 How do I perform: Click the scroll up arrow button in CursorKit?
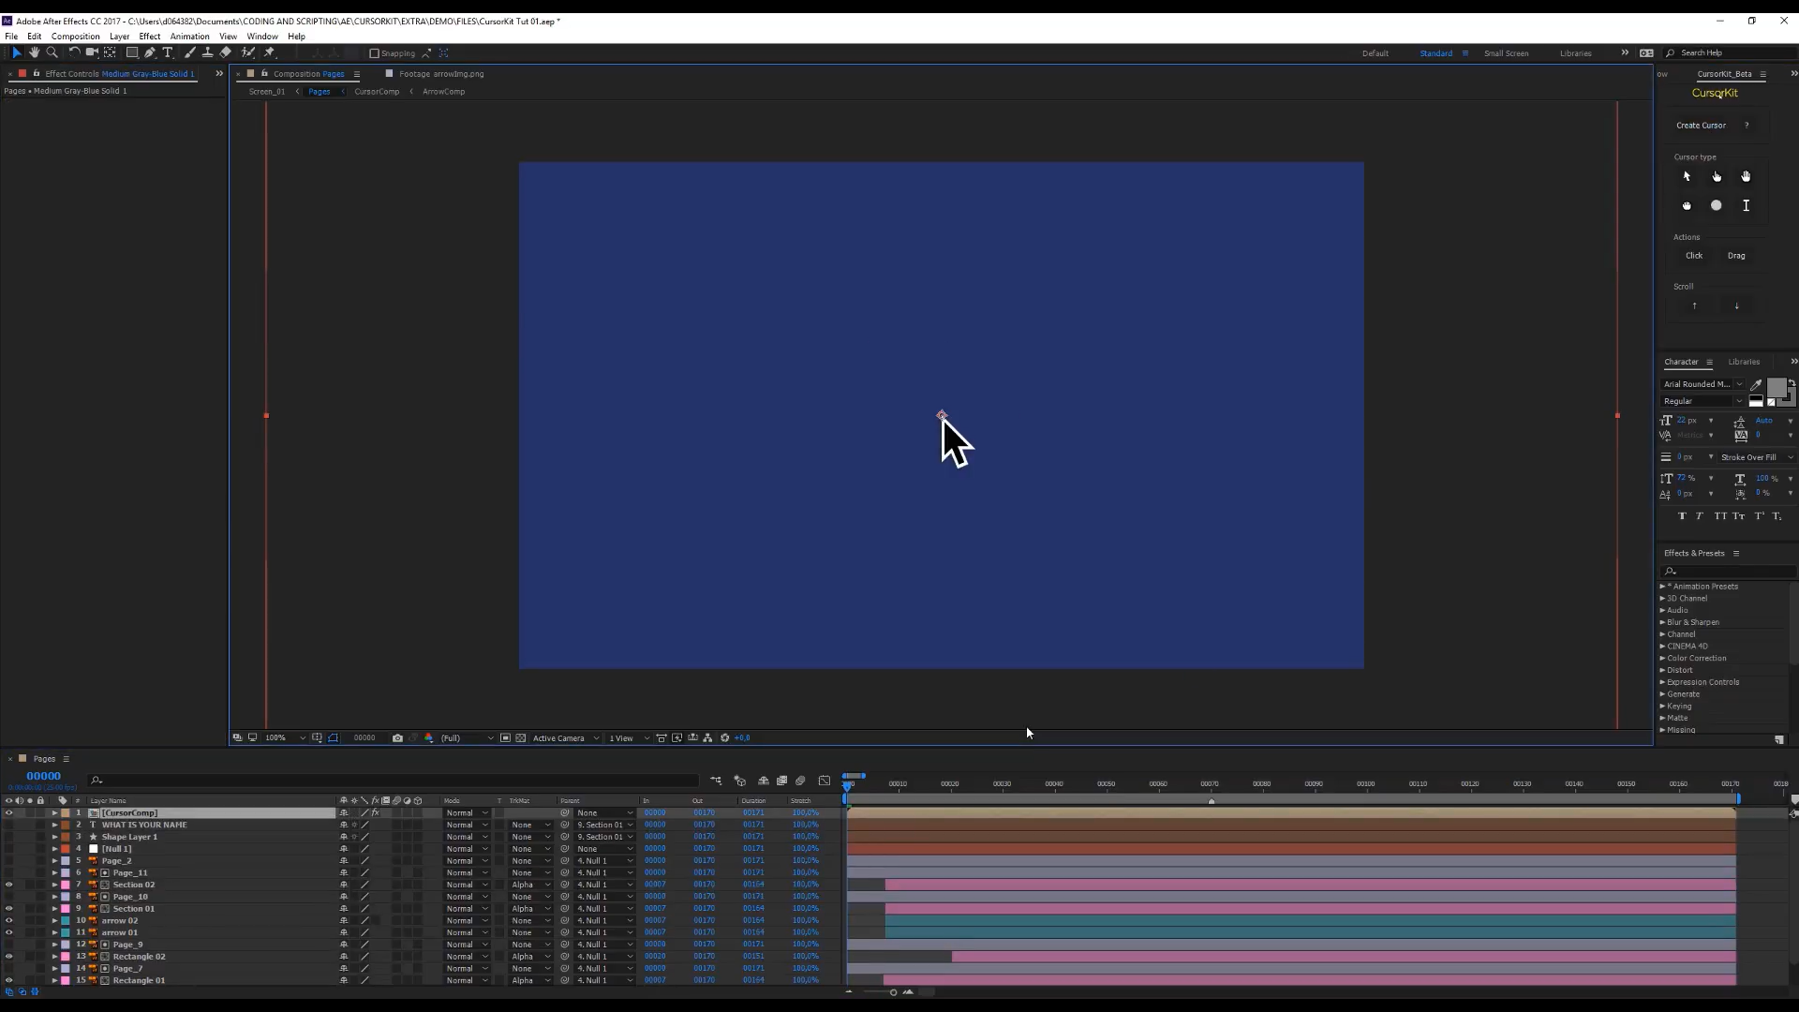(1694, 305)
